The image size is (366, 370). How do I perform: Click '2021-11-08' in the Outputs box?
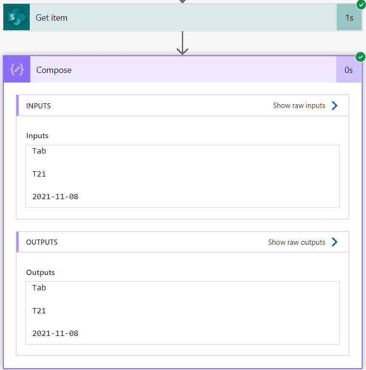(55, 334)
